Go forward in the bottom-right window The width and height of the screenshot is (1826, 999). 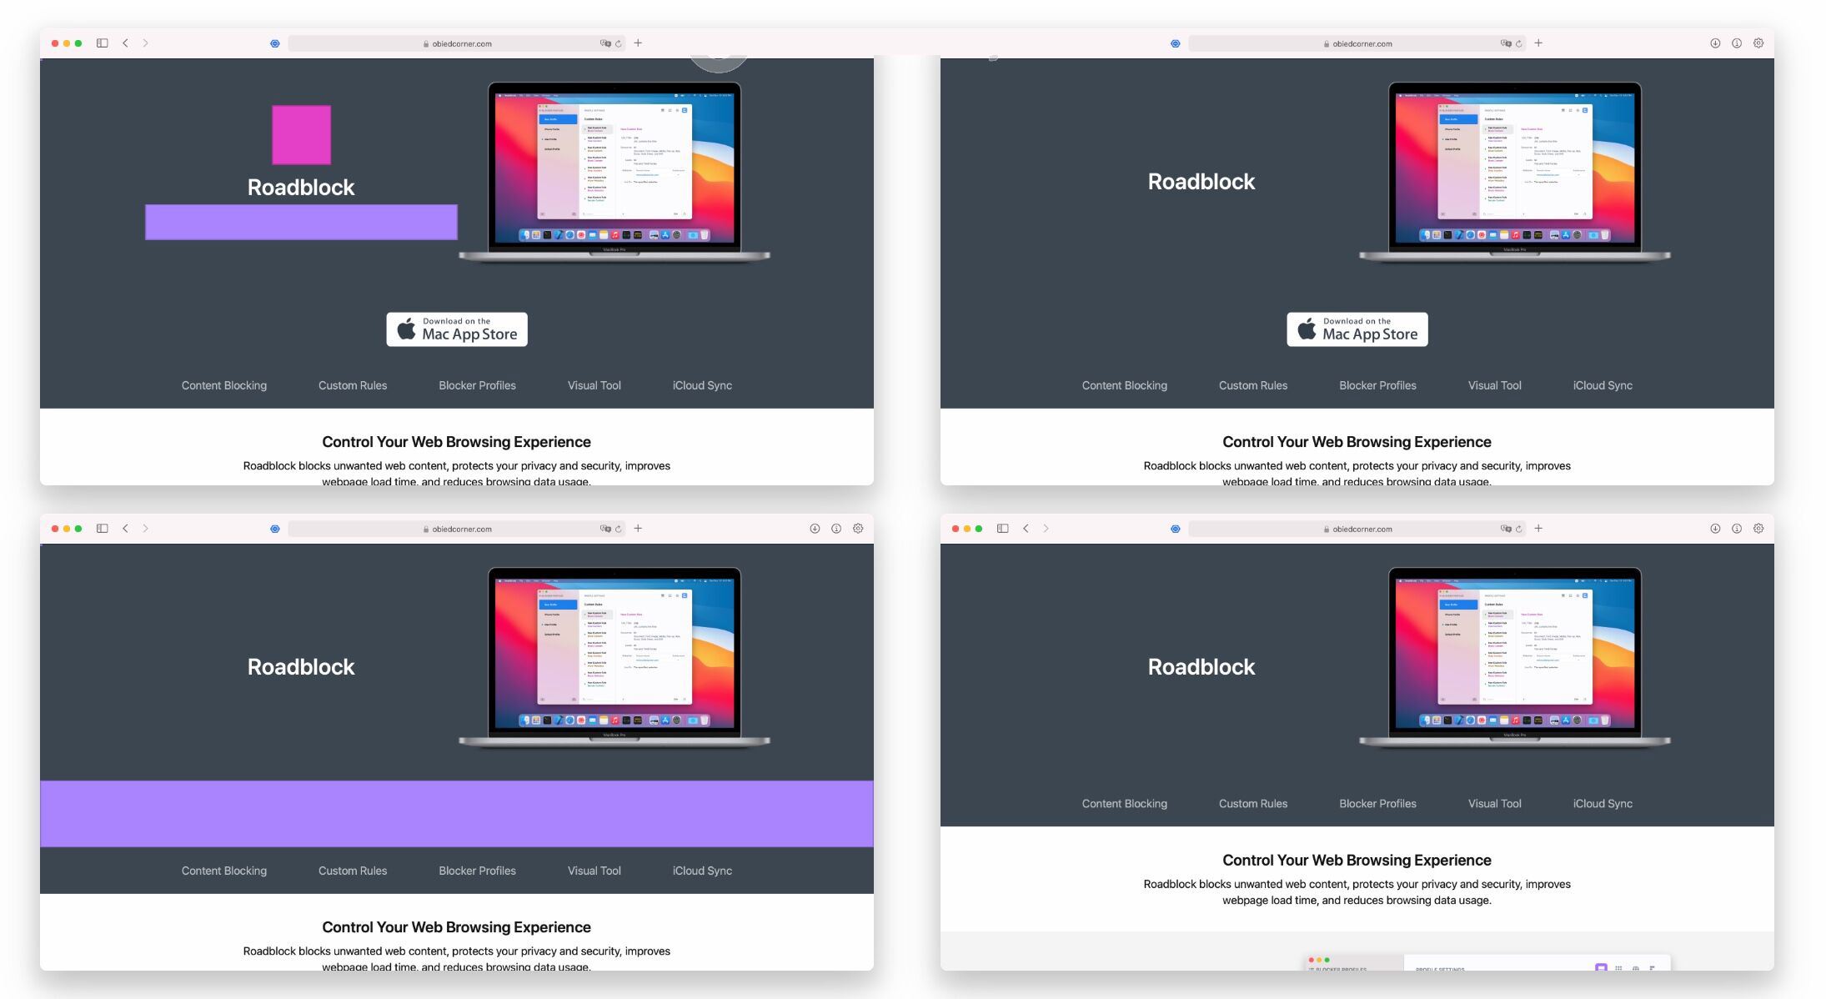click(x=1046, y=529)
